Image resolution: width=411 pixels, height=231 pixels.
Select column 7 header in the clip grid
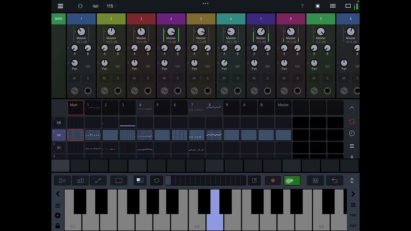[197, 108]
